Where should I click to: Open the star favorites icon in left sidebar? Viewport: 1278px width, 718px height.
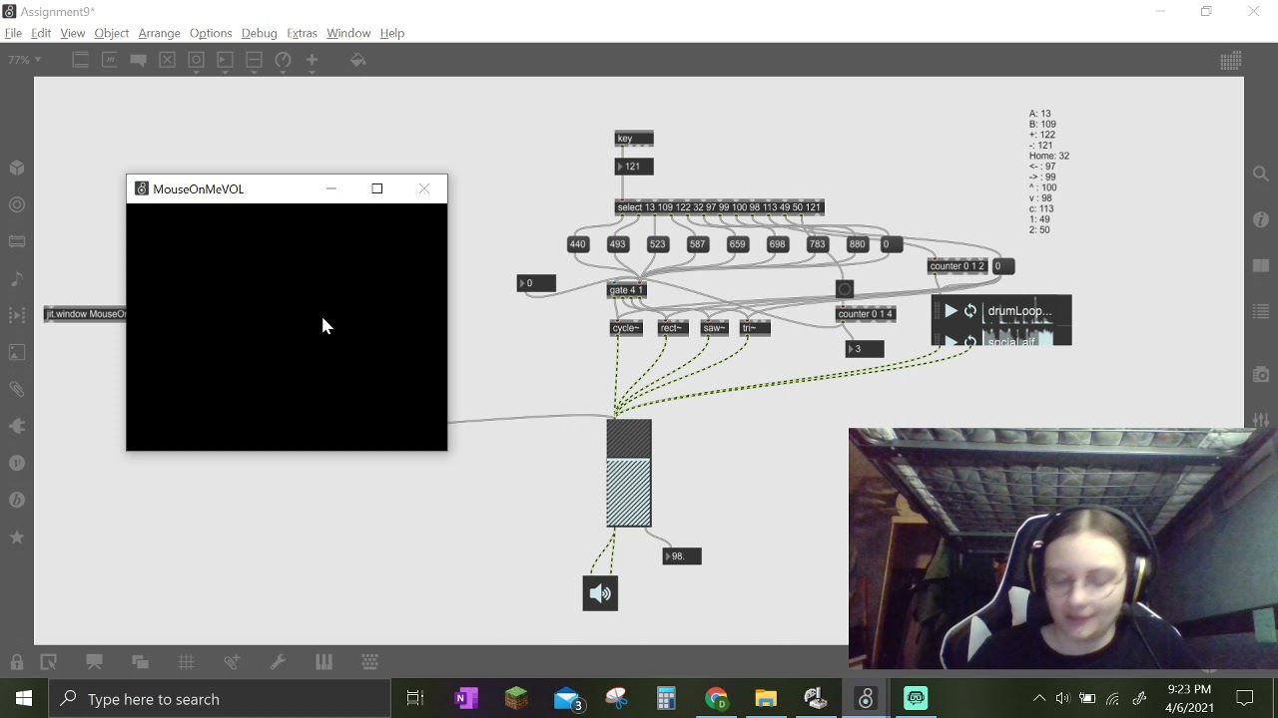[x=17, y=537]
